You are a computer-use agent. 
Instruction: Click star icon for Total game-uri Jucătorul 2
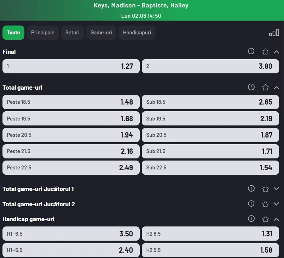265,204
